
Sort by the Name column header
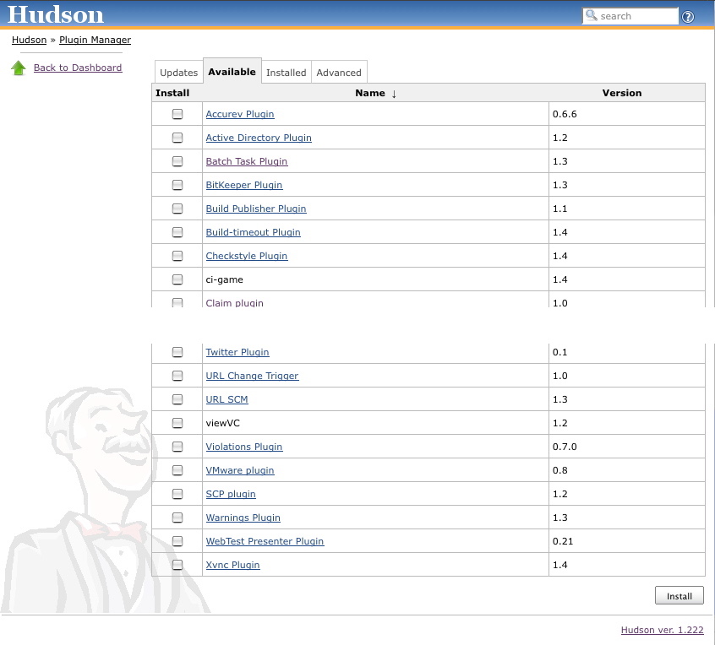370,93
